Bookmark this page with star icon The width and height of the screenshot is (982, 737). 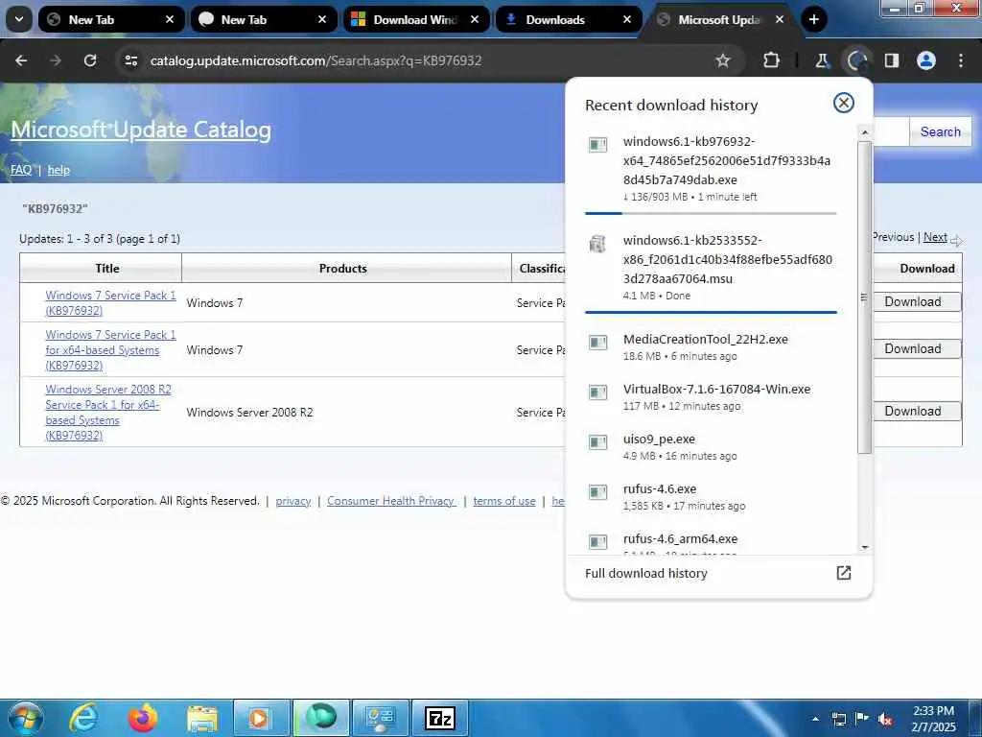723,60
